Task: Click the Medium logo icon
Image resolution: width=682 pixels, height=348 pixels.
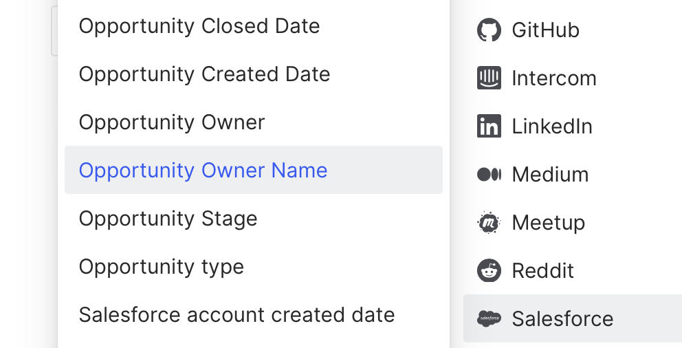Action: 489,175
